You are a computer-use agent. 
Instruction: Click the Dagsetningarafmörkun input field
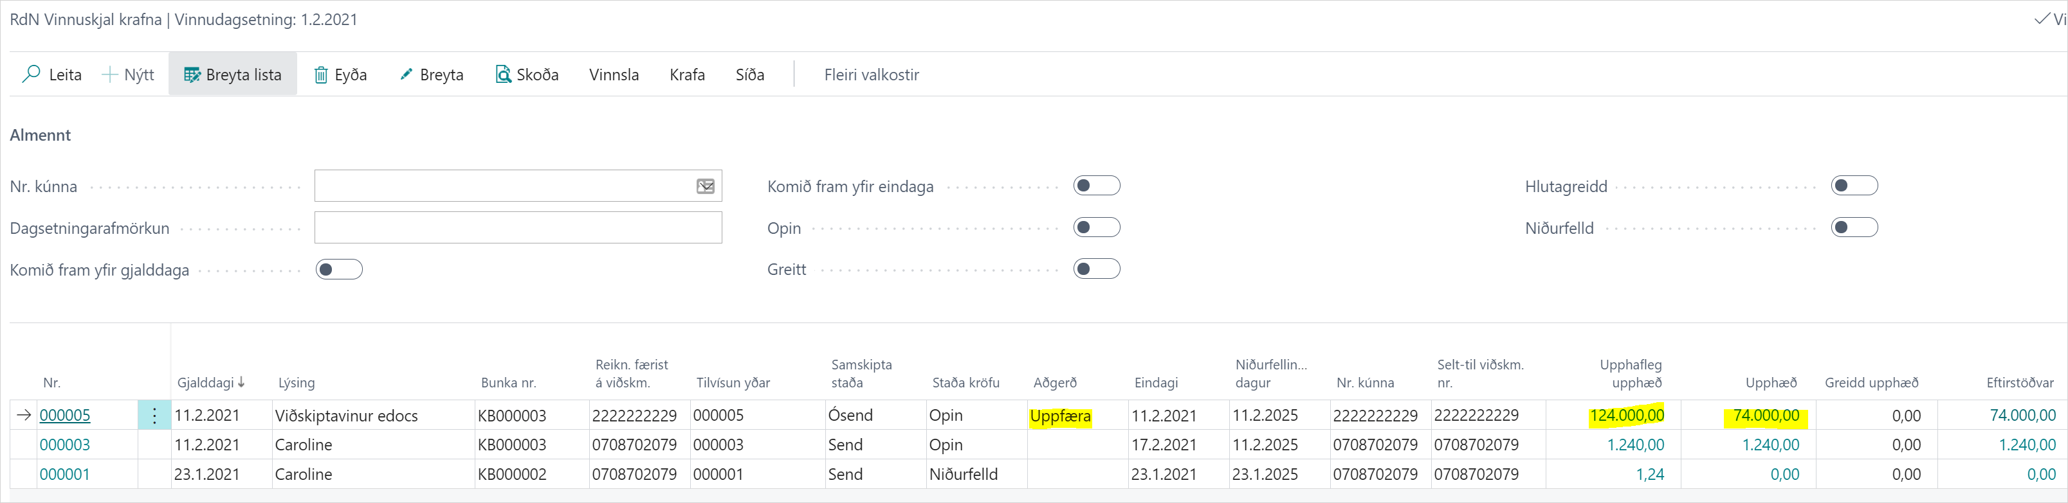pyautogui.click(x=518, y=228)
